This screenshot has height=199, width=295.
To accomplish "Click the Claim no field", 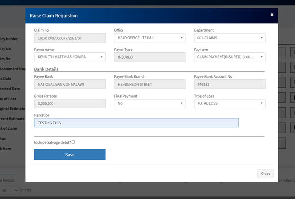I will point(70,38).
